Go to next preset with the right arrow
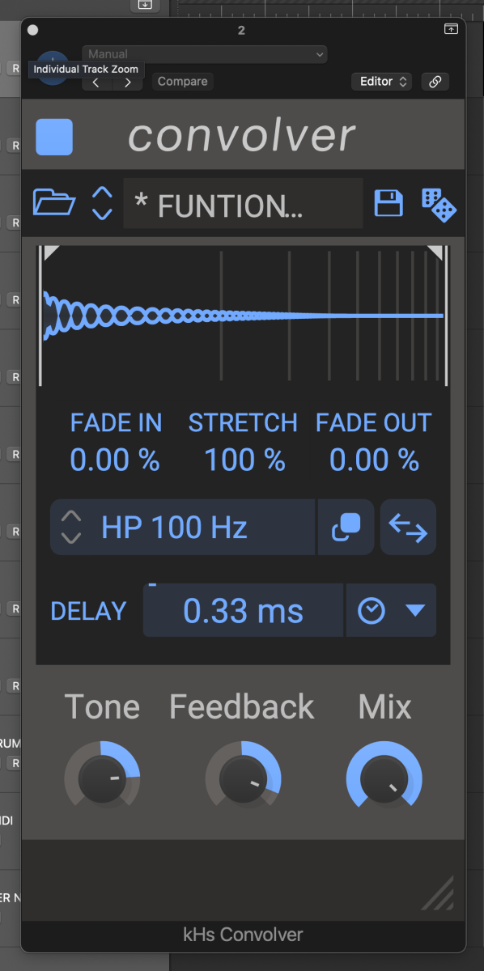Screen dimensions: 484x971 tap(126, 83)
